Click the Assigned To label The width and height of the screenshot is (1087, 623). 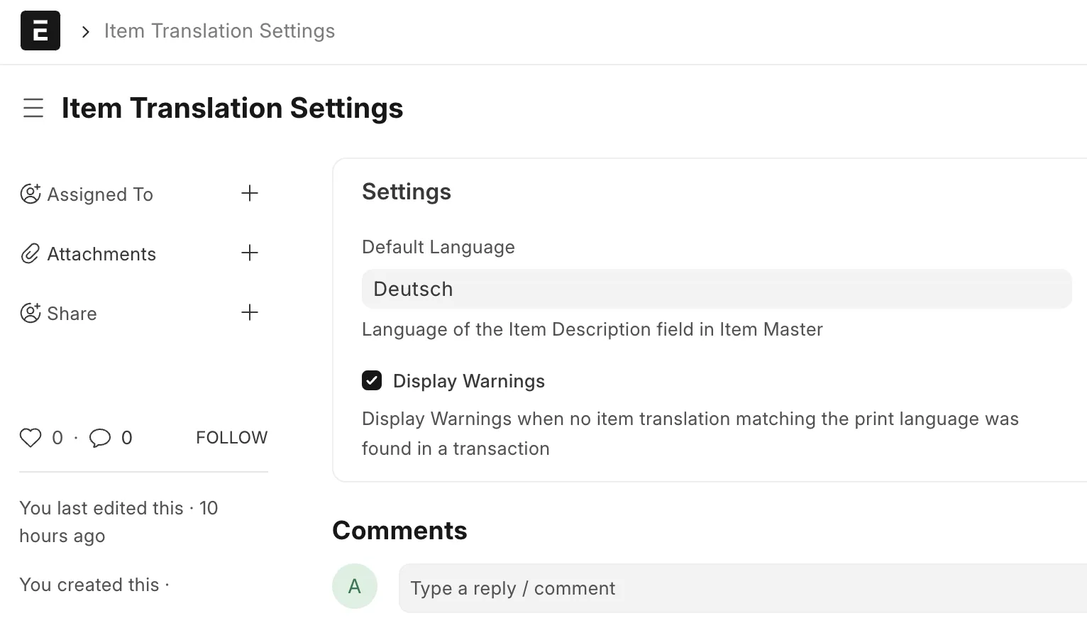click(100, 194)
